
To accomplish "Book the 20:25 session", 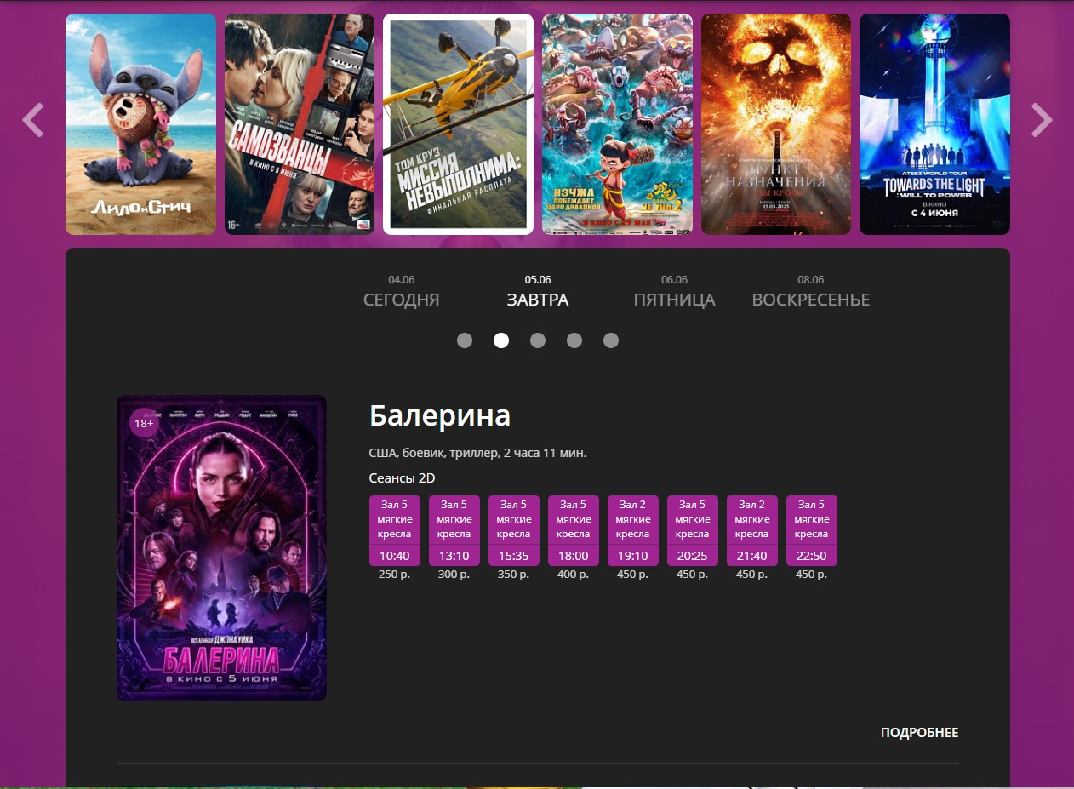I will pos(693,530).
